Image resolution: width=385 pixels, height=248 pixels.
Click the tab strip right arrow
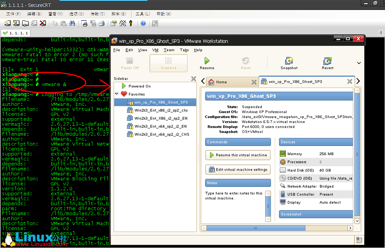coord(358,81)
